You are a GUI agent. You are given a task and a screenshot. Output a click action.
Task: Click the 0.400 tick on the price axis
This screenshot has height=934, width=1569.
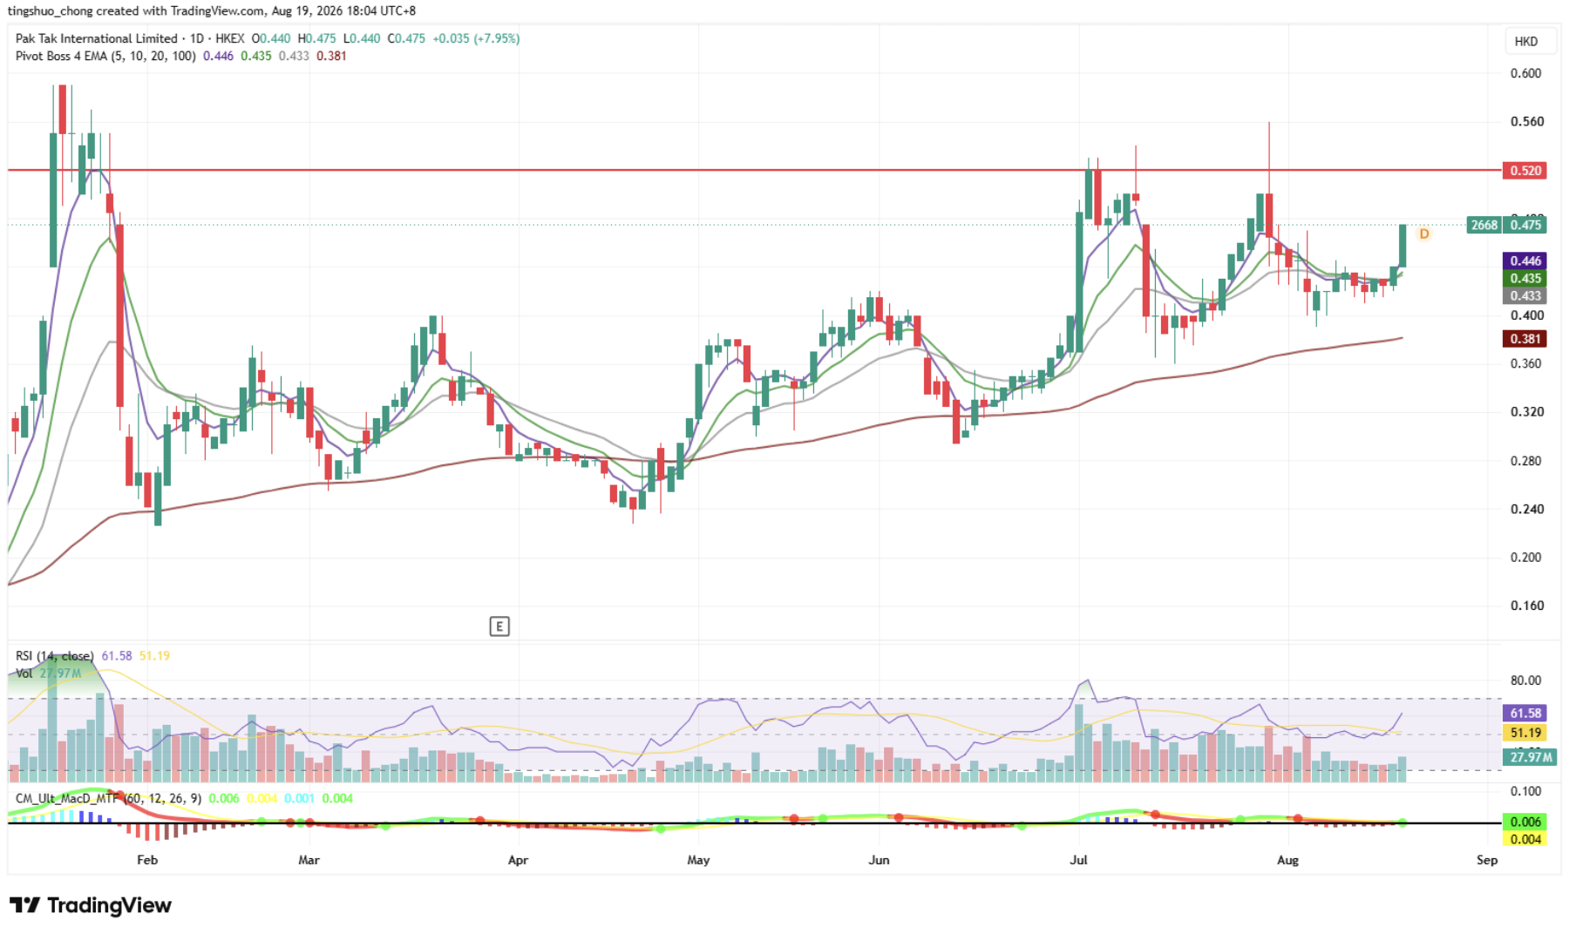click(x=1525, y=315)
